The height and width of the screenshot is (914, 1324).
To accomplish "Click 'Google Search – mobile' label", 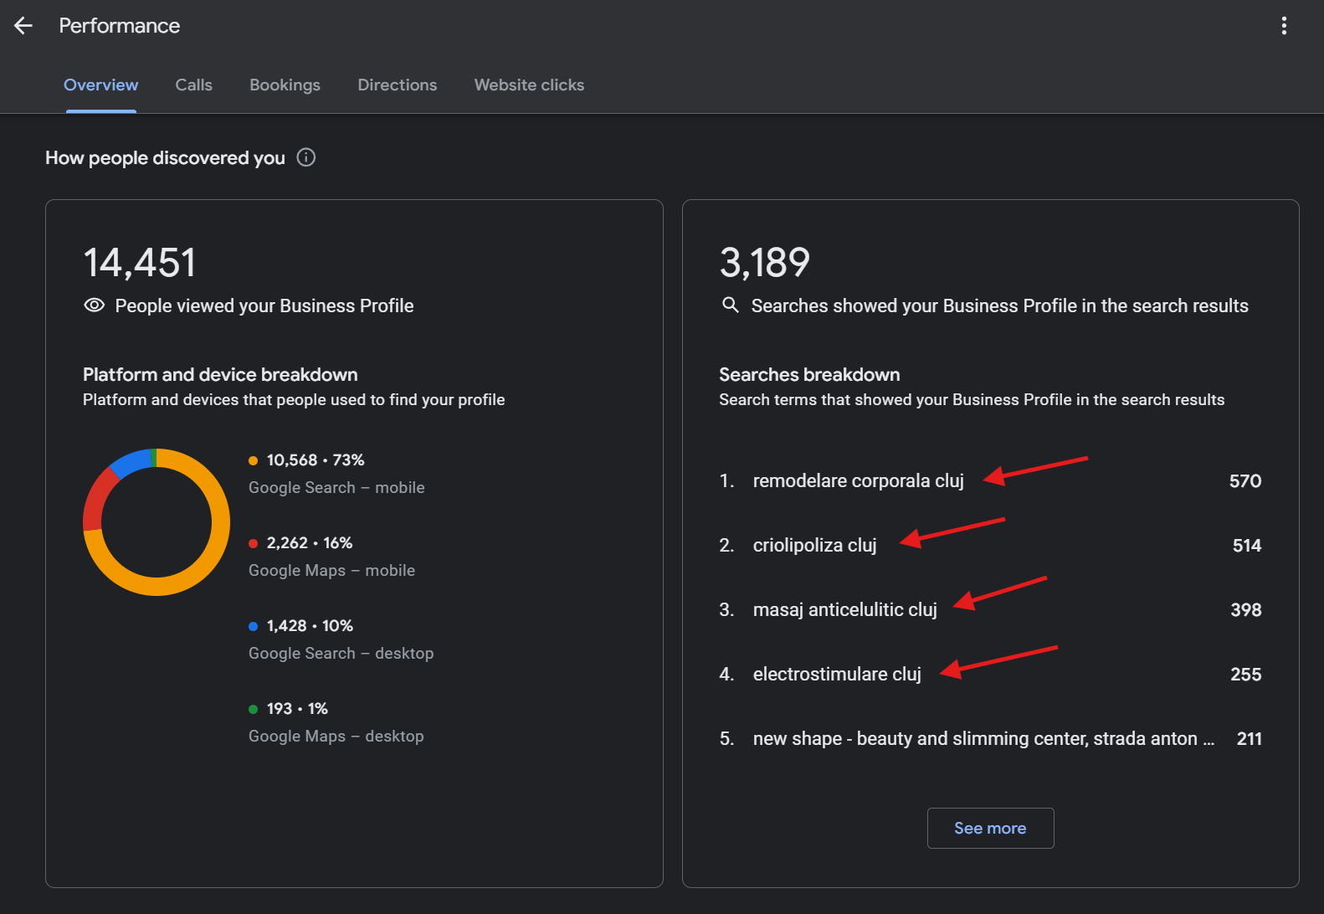I will point(336,487).
